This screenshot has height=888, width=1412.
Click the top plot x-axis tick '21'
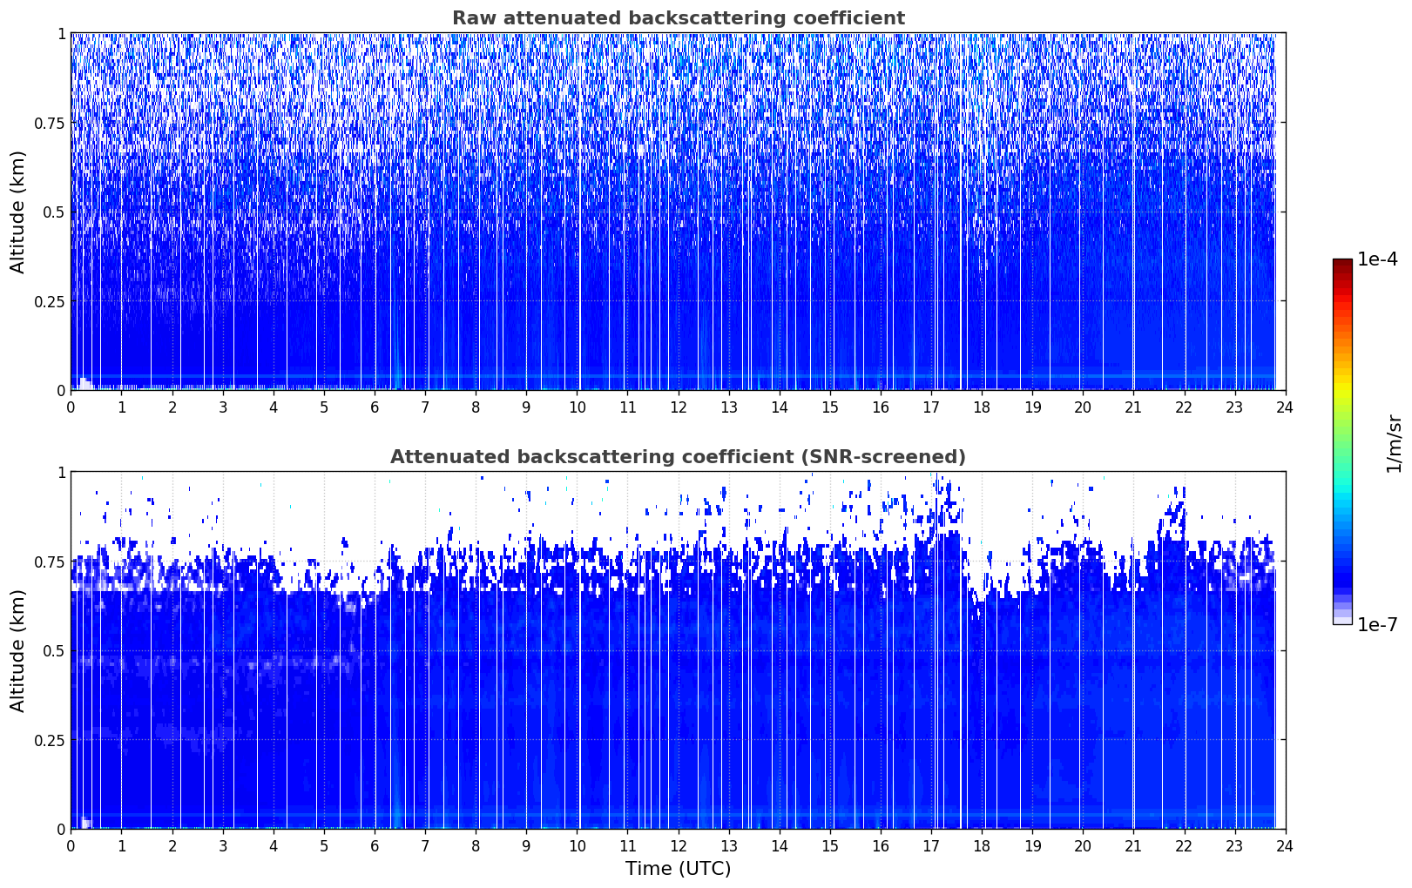click(x=1133, y=407)
